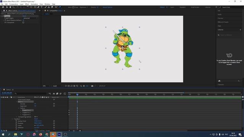The height and width of the screenshot is (137, 244).
Task: Toggle the Scale stopwatch
Action: (16, 125)
